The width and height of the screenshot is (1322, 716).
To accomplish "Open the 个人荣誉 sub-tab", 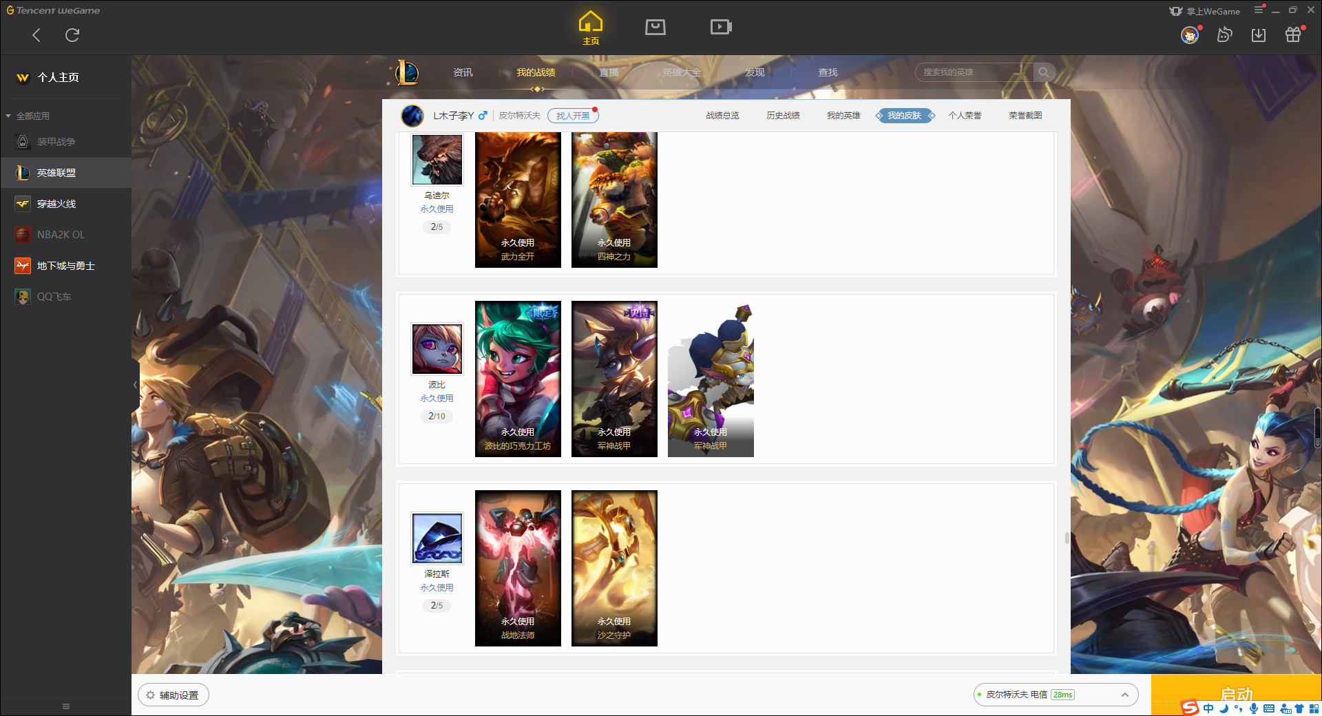I will [x=965, y=116].
